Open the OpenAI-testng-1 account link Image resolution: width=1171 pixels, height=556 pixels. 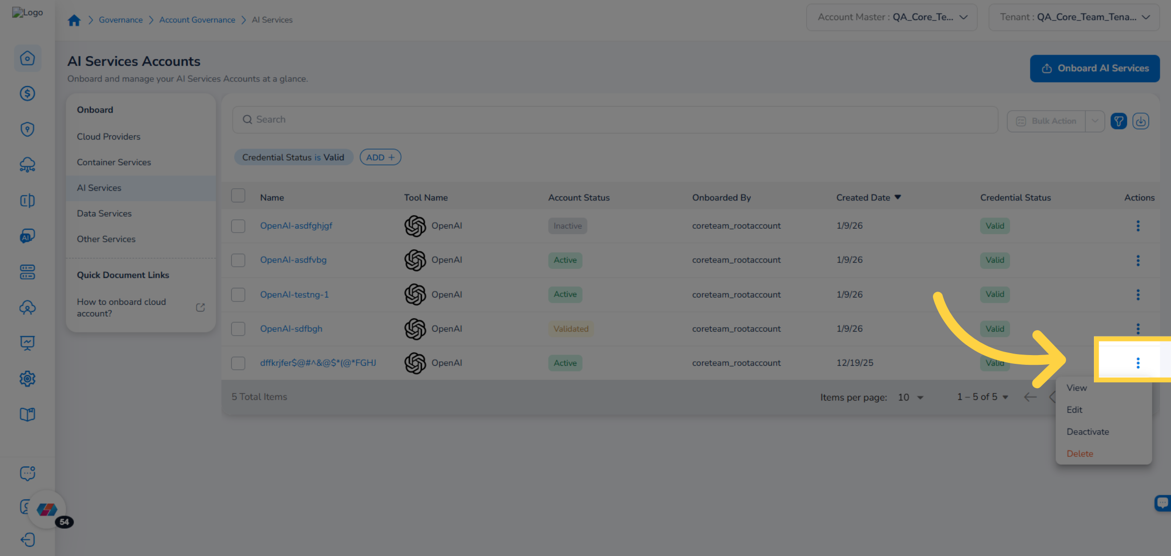tap(294, 295)
